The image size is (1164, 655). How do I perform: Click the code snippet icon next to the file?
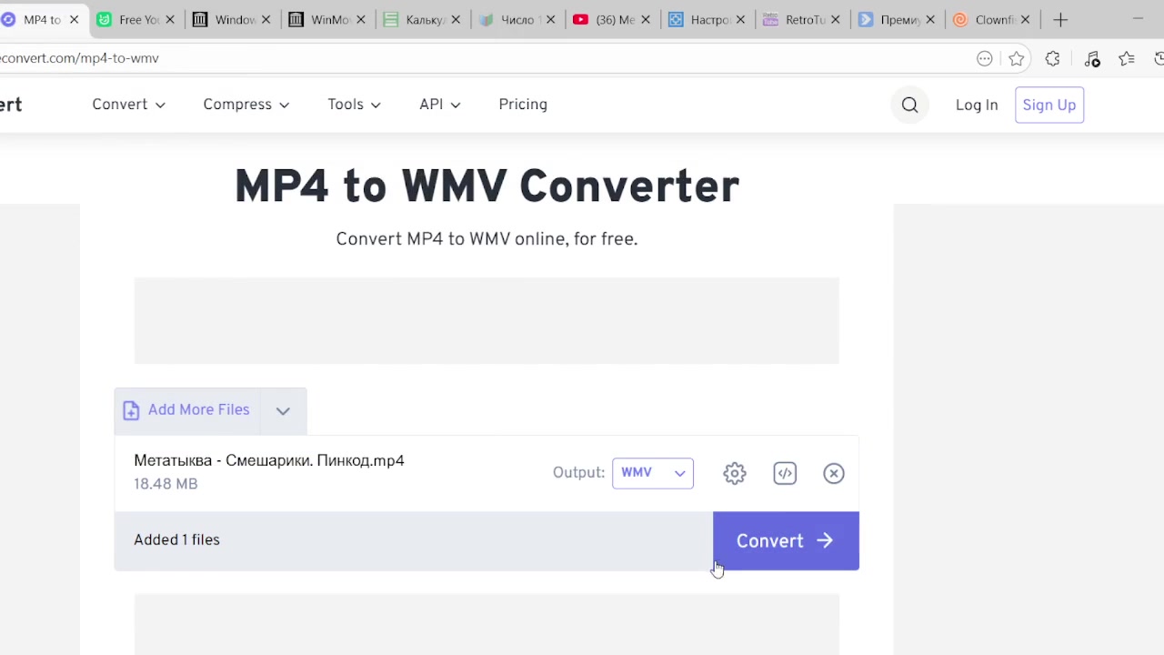pos(785,473)
